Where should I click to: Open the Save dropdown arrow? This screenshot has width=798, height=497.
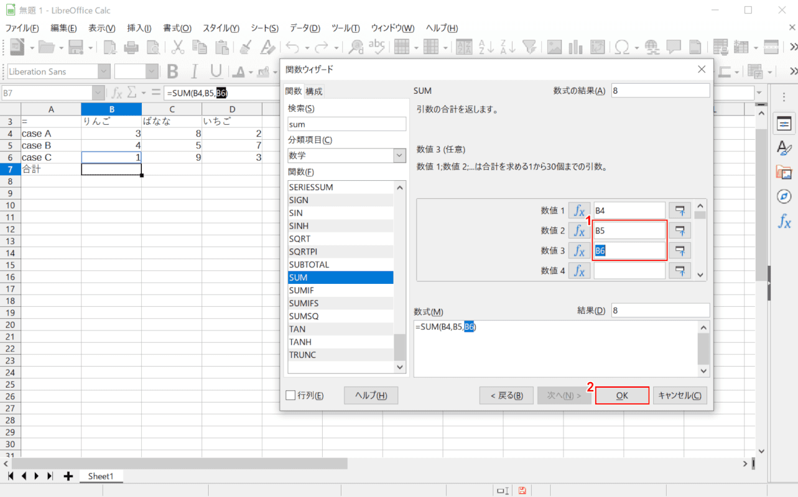[x=91, y=47]
